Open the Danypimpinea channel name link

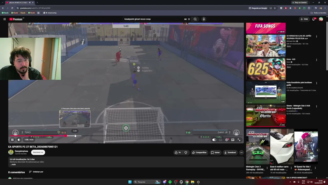[x=21, y=151]
